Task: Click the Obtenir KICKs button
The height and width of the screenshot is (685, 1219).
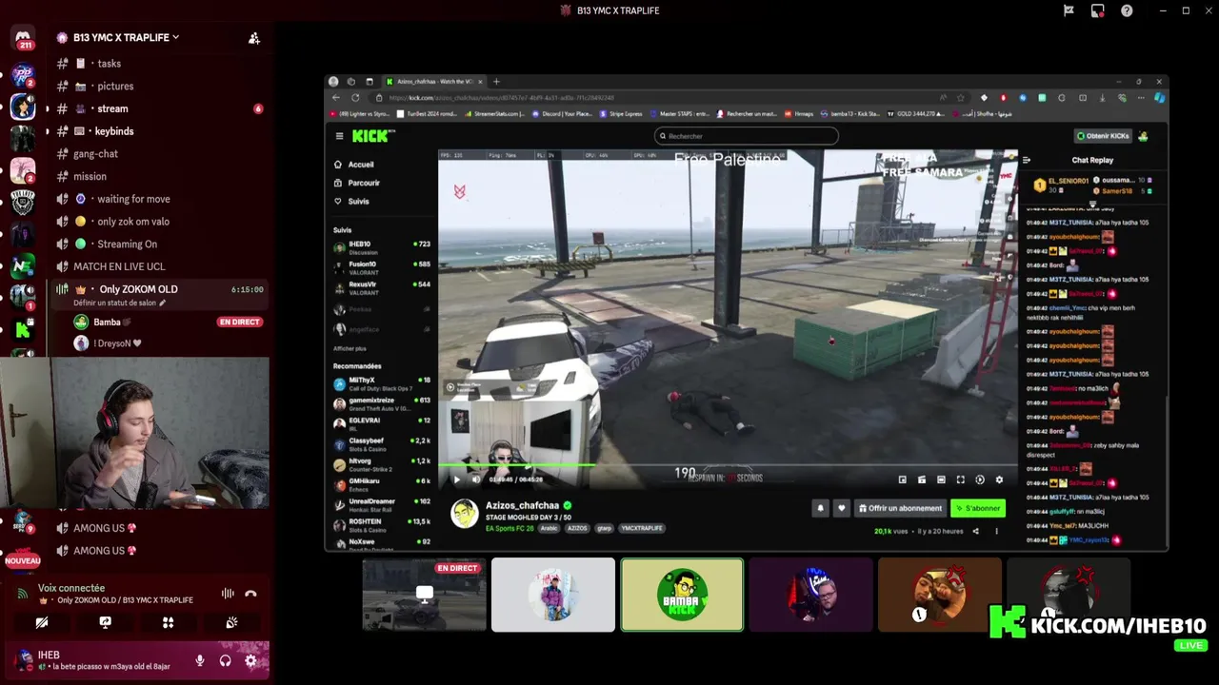Action: [x=1103, y=136]
